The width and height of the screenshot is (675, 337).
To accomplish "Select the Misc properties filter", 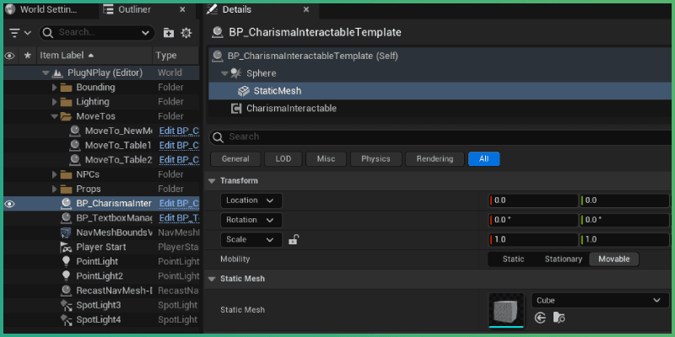I will [326, 159].
